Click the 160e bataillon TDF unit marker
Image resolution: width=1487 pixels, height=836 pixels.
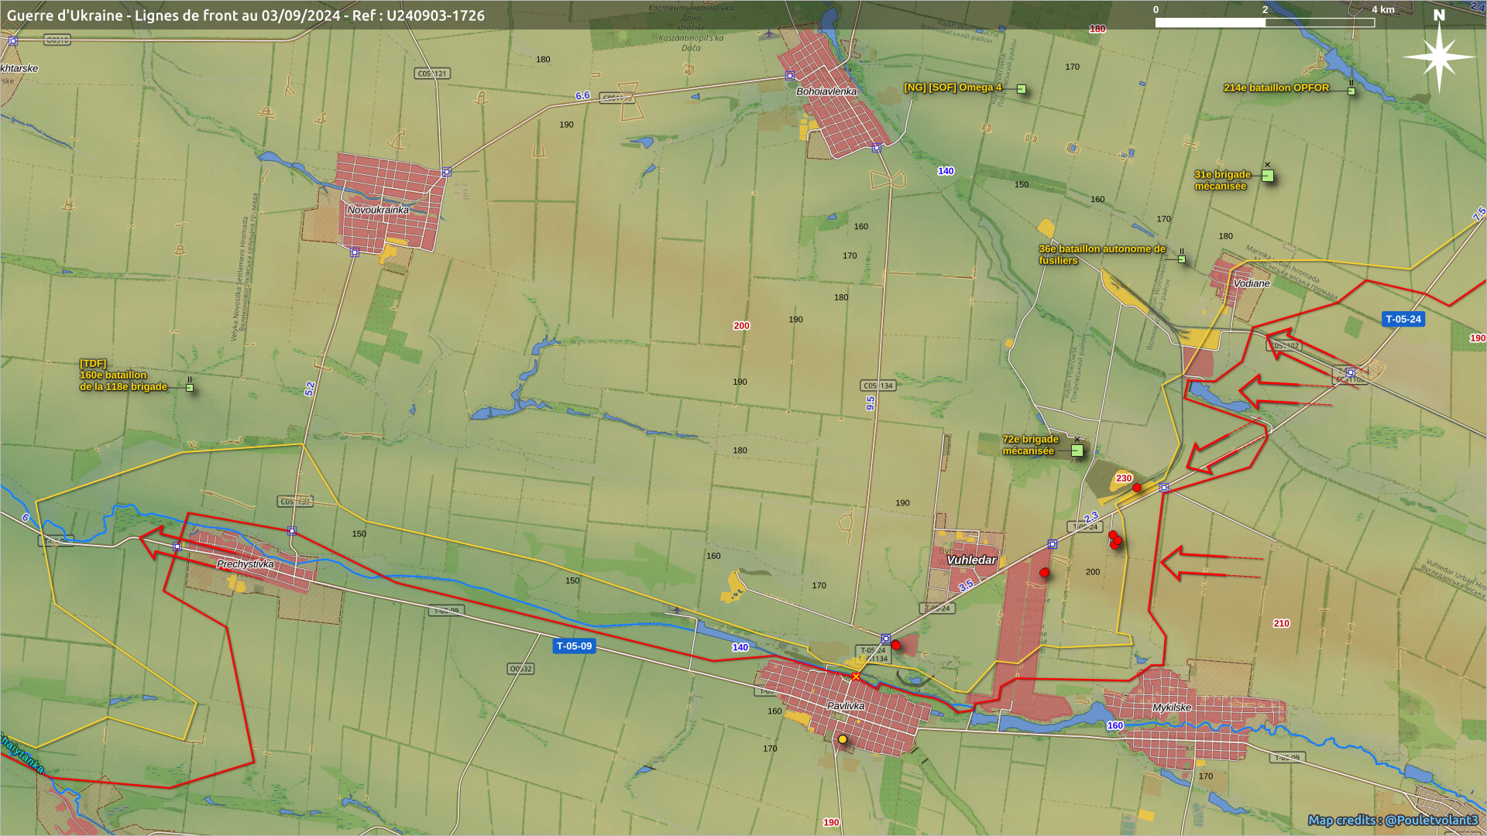pyautogui.click(x=190, y=388)
